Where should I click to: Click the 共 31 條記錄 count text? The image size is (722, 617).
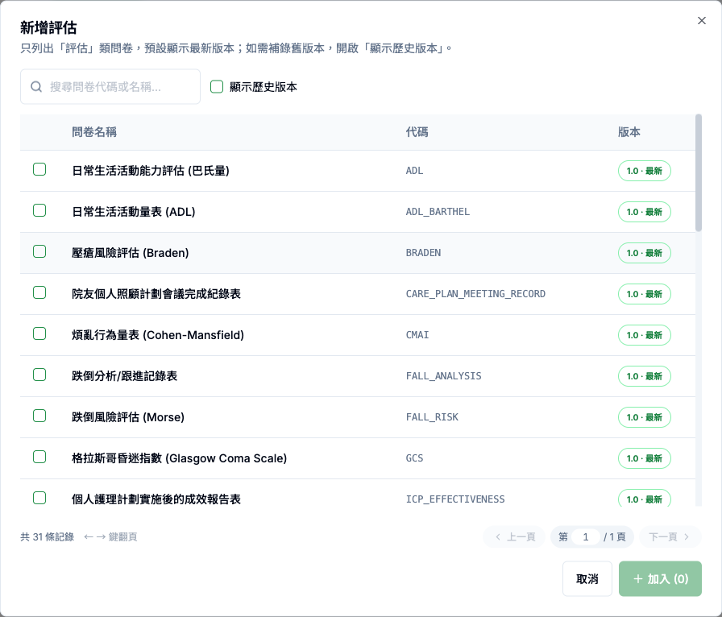tap(47, 537)
